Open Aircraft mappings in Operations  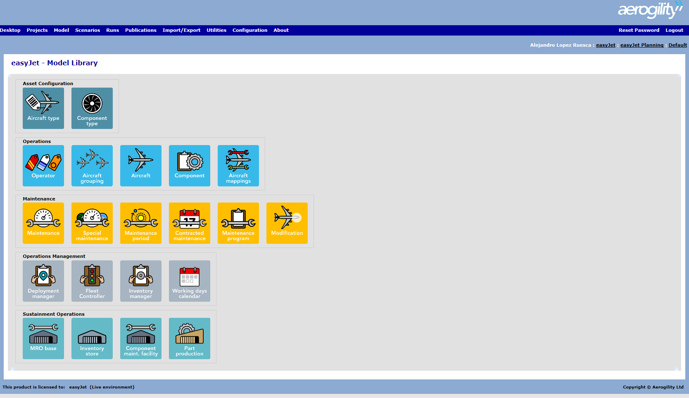pyautogui.click(x=238, y=165)
